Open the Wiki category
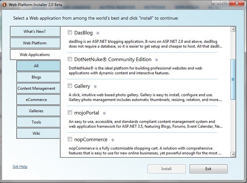247x183 pixels. tap(38, 133)
